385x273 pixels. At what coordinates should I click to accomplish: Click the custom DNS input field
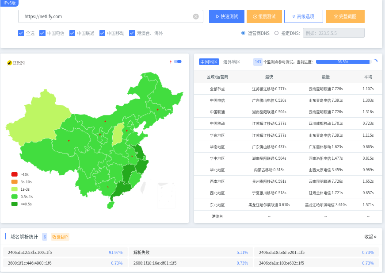point(333,33)
